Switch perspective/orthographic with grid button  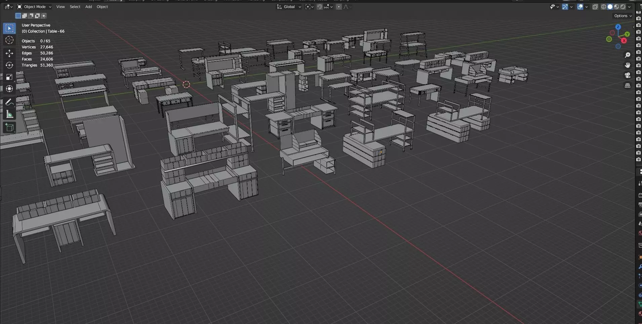(628, 86)
